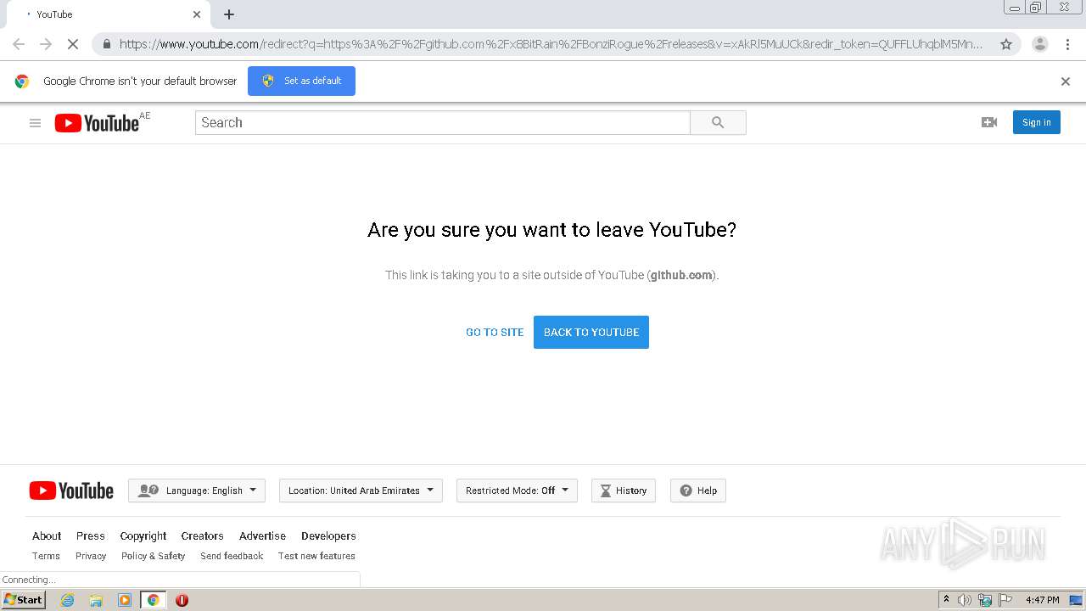Image resolution: width=1086 pixels, height=611 pixels.
Task: Click GO TO SITE link
Action: click(495, 332)
